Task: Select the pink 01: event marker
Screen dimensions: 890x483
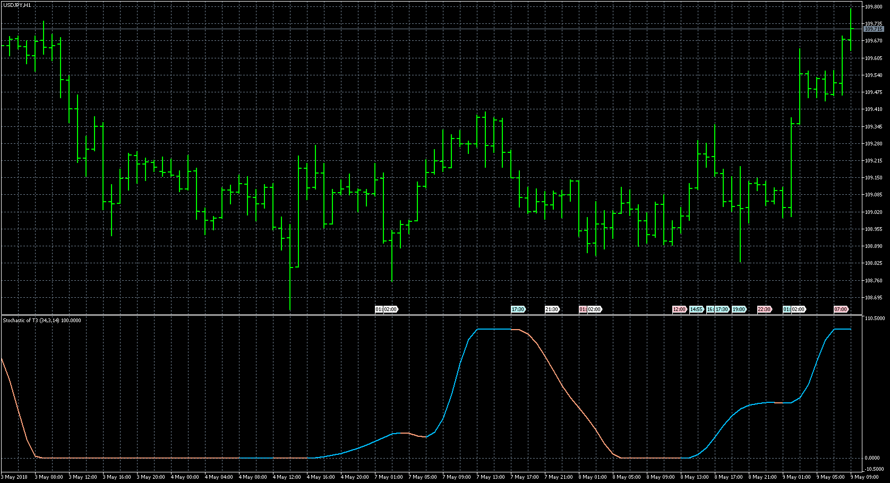Action: [x=583, y=309]
